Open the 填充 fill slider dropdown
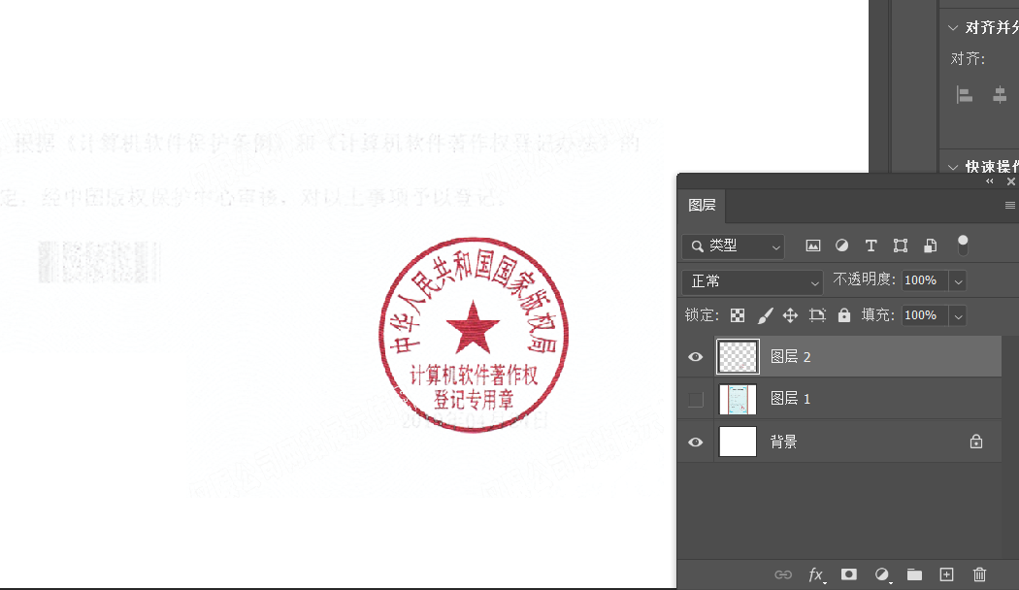 point(958,315)
